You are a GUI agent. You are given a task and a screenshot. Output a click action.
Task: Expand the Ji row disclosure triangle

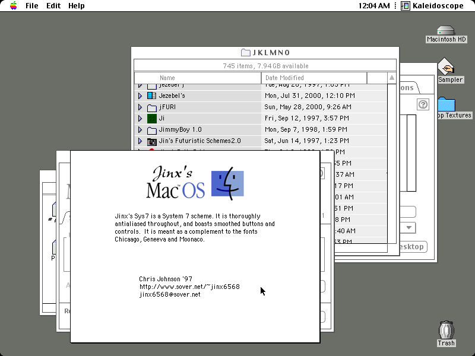(x=140, y=118)
